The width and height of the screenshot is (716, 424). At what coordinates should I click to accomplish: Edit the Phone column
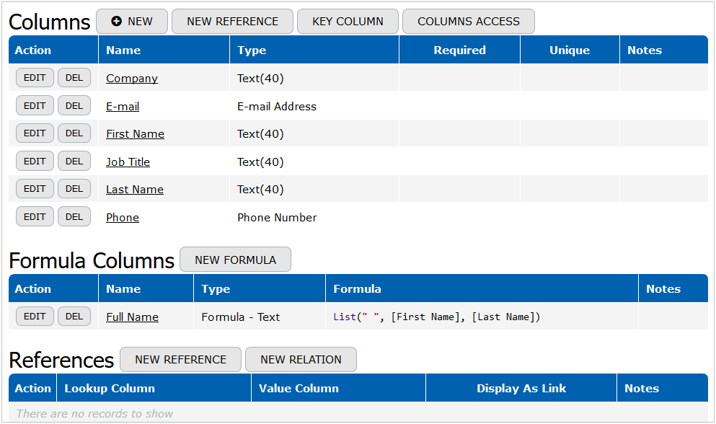(35, 216)
